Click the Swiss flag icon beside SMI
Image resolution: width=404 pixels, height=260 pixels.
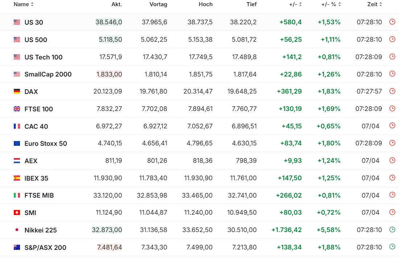click(x=17, y=213)
